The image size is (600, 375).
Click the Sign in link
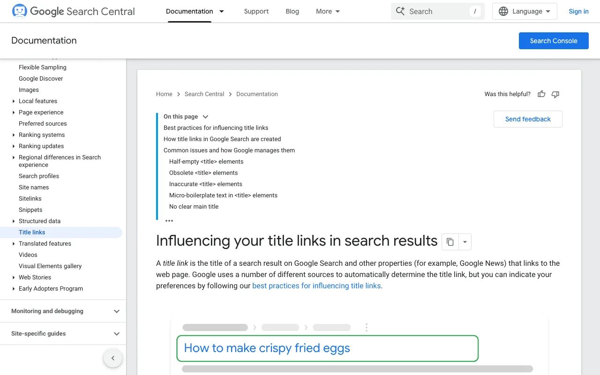(578, 11)
